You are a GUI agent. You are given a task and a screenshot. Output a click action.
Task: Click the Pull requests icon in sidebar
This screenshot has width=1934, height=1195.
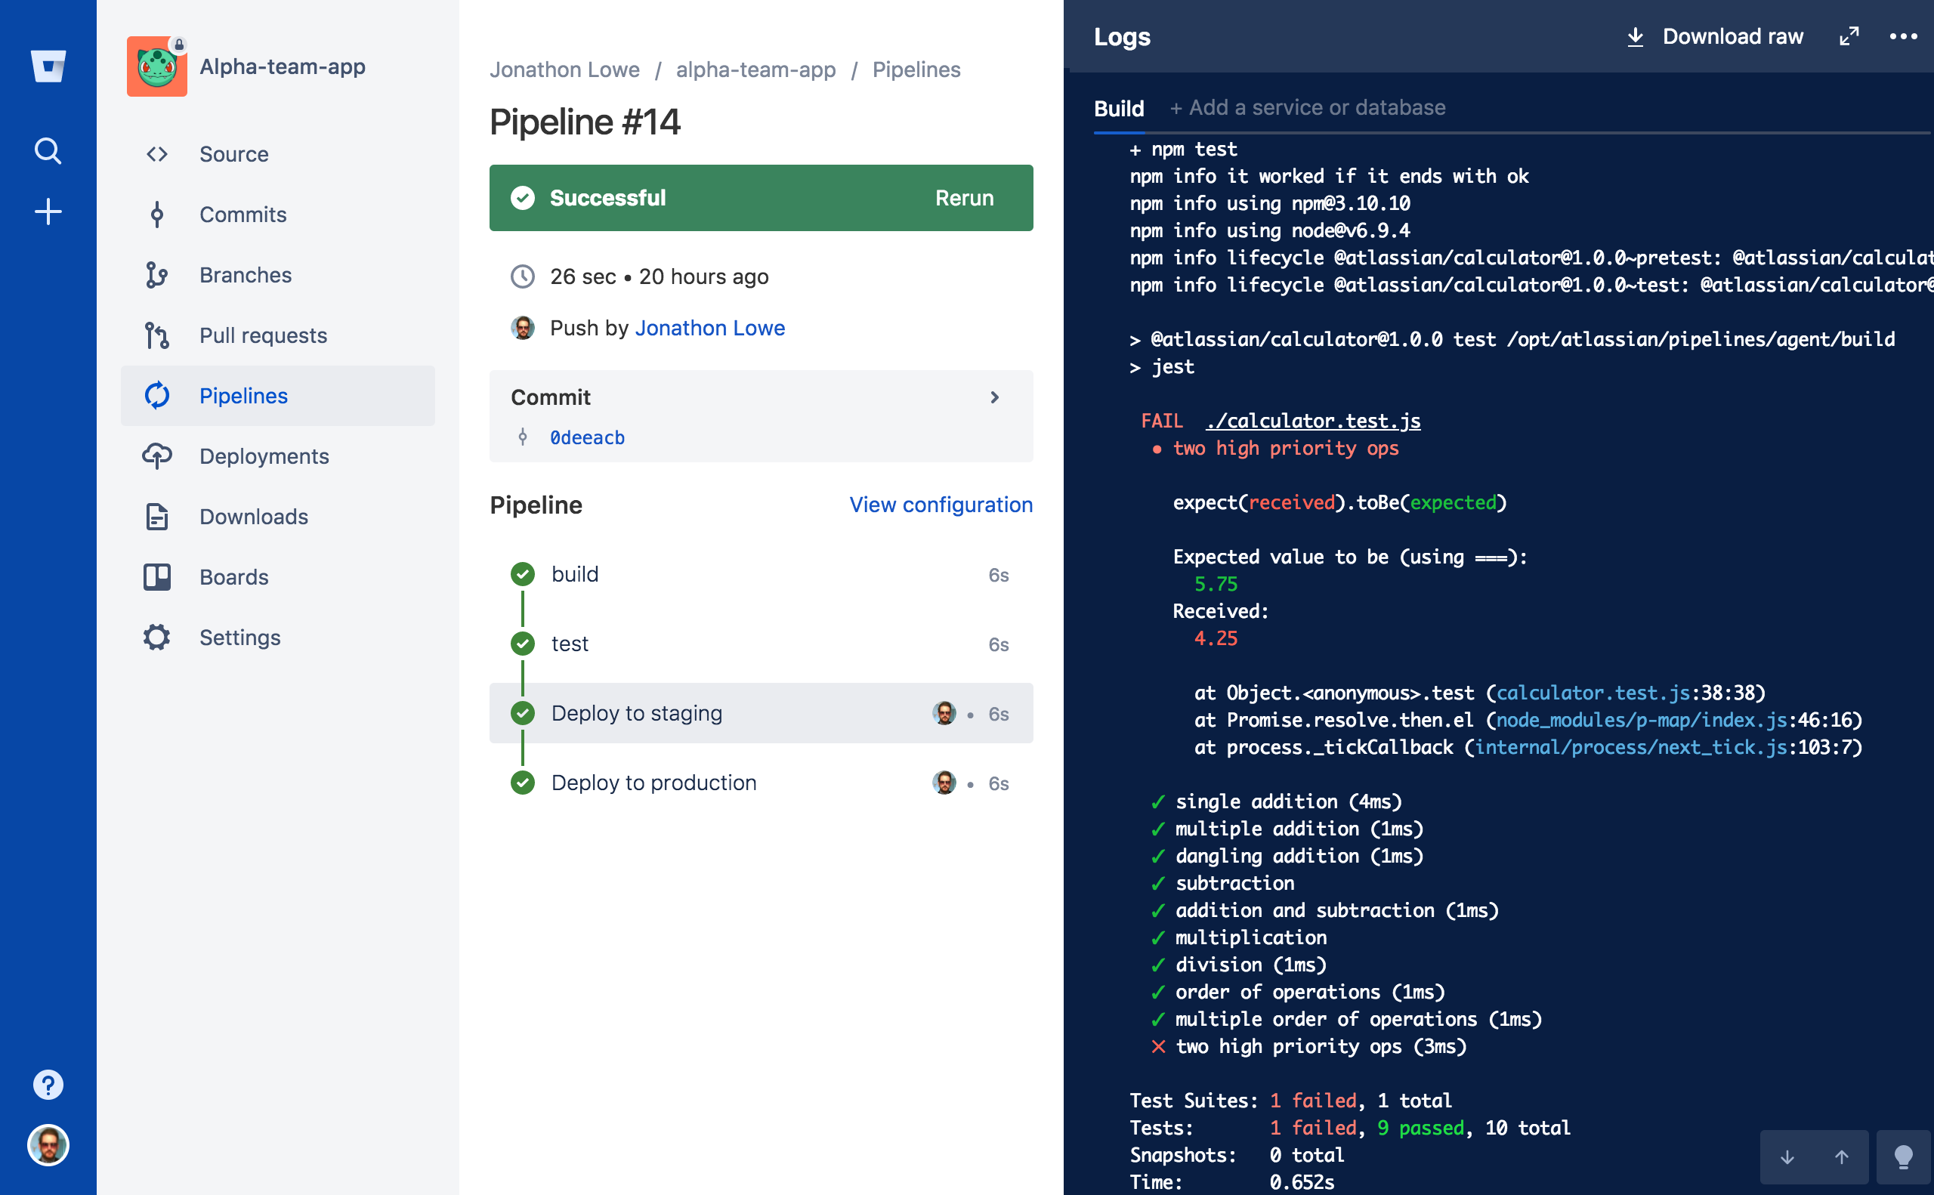point(159,335)
